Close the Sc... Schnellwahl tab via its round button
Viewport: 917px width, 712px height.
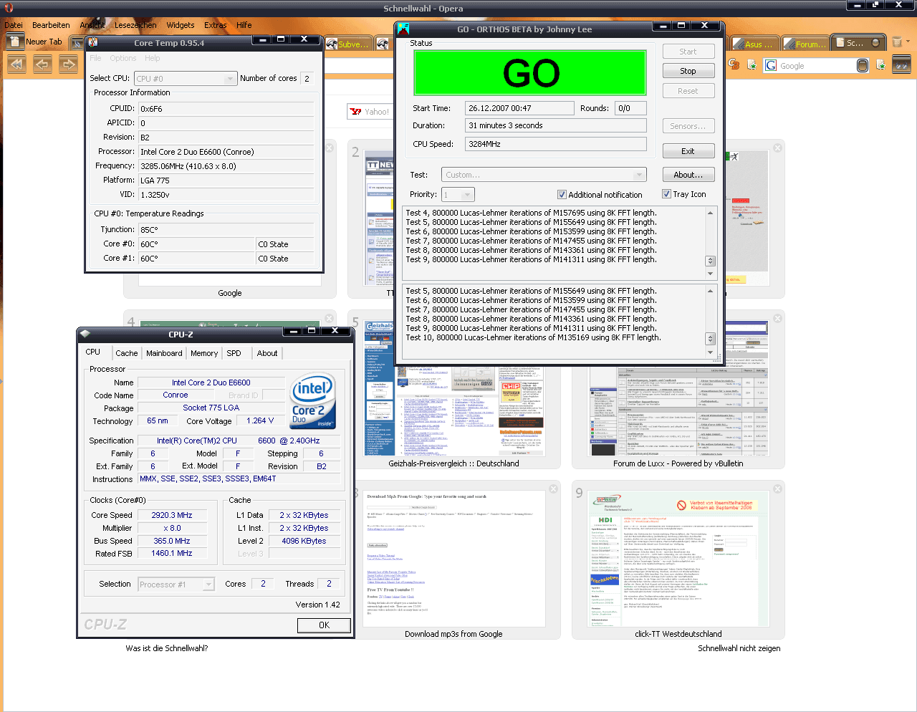click(x=875, y=43)
